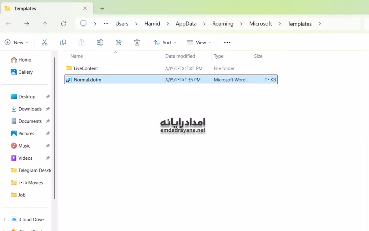Viewport: 369px width, 231px height.
Task: Select the LiveContent folder
Action: coord(86,68)
